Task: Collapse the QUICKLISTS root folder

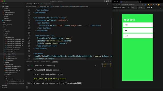Action: pyautogui.click(x=5, y=7)
